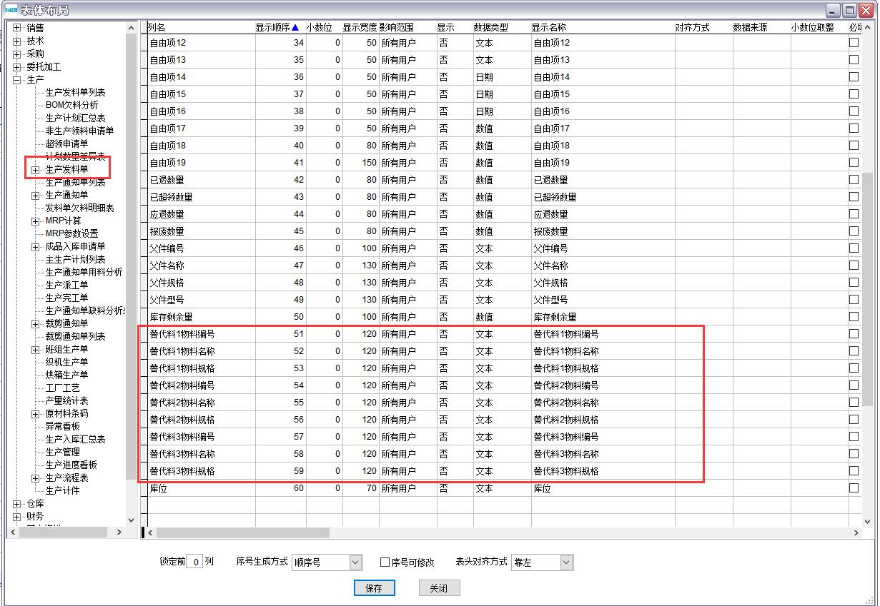Viewport: 880px width, 606px height.
Task: Click the 保存 button
Action: coord(373,588)
